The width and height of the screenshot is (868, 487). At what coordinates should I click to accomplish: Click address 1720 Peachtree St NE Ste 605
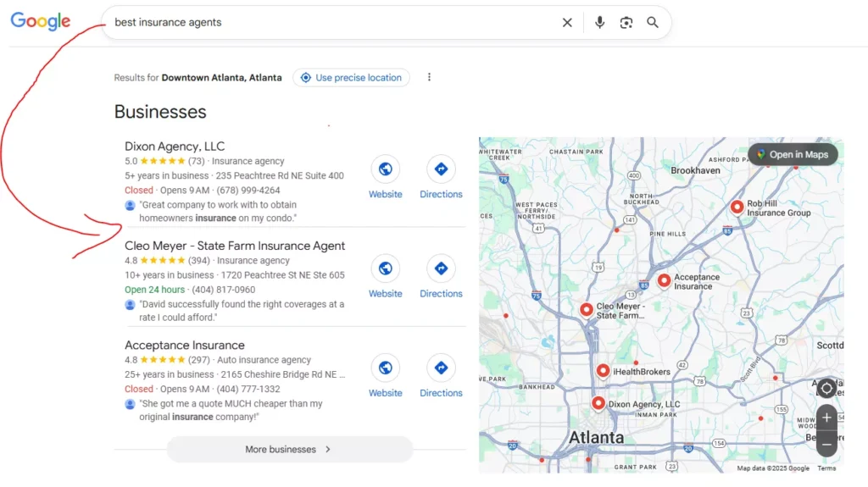pos(282,275)
